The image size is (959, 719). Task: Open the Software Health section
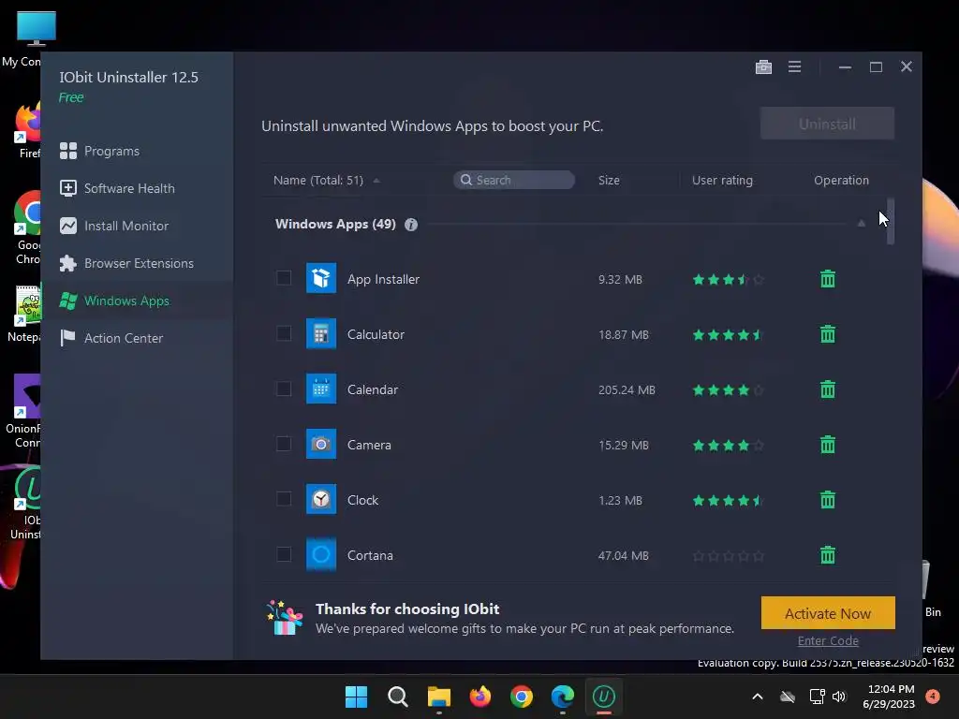(x=137, y=188)
